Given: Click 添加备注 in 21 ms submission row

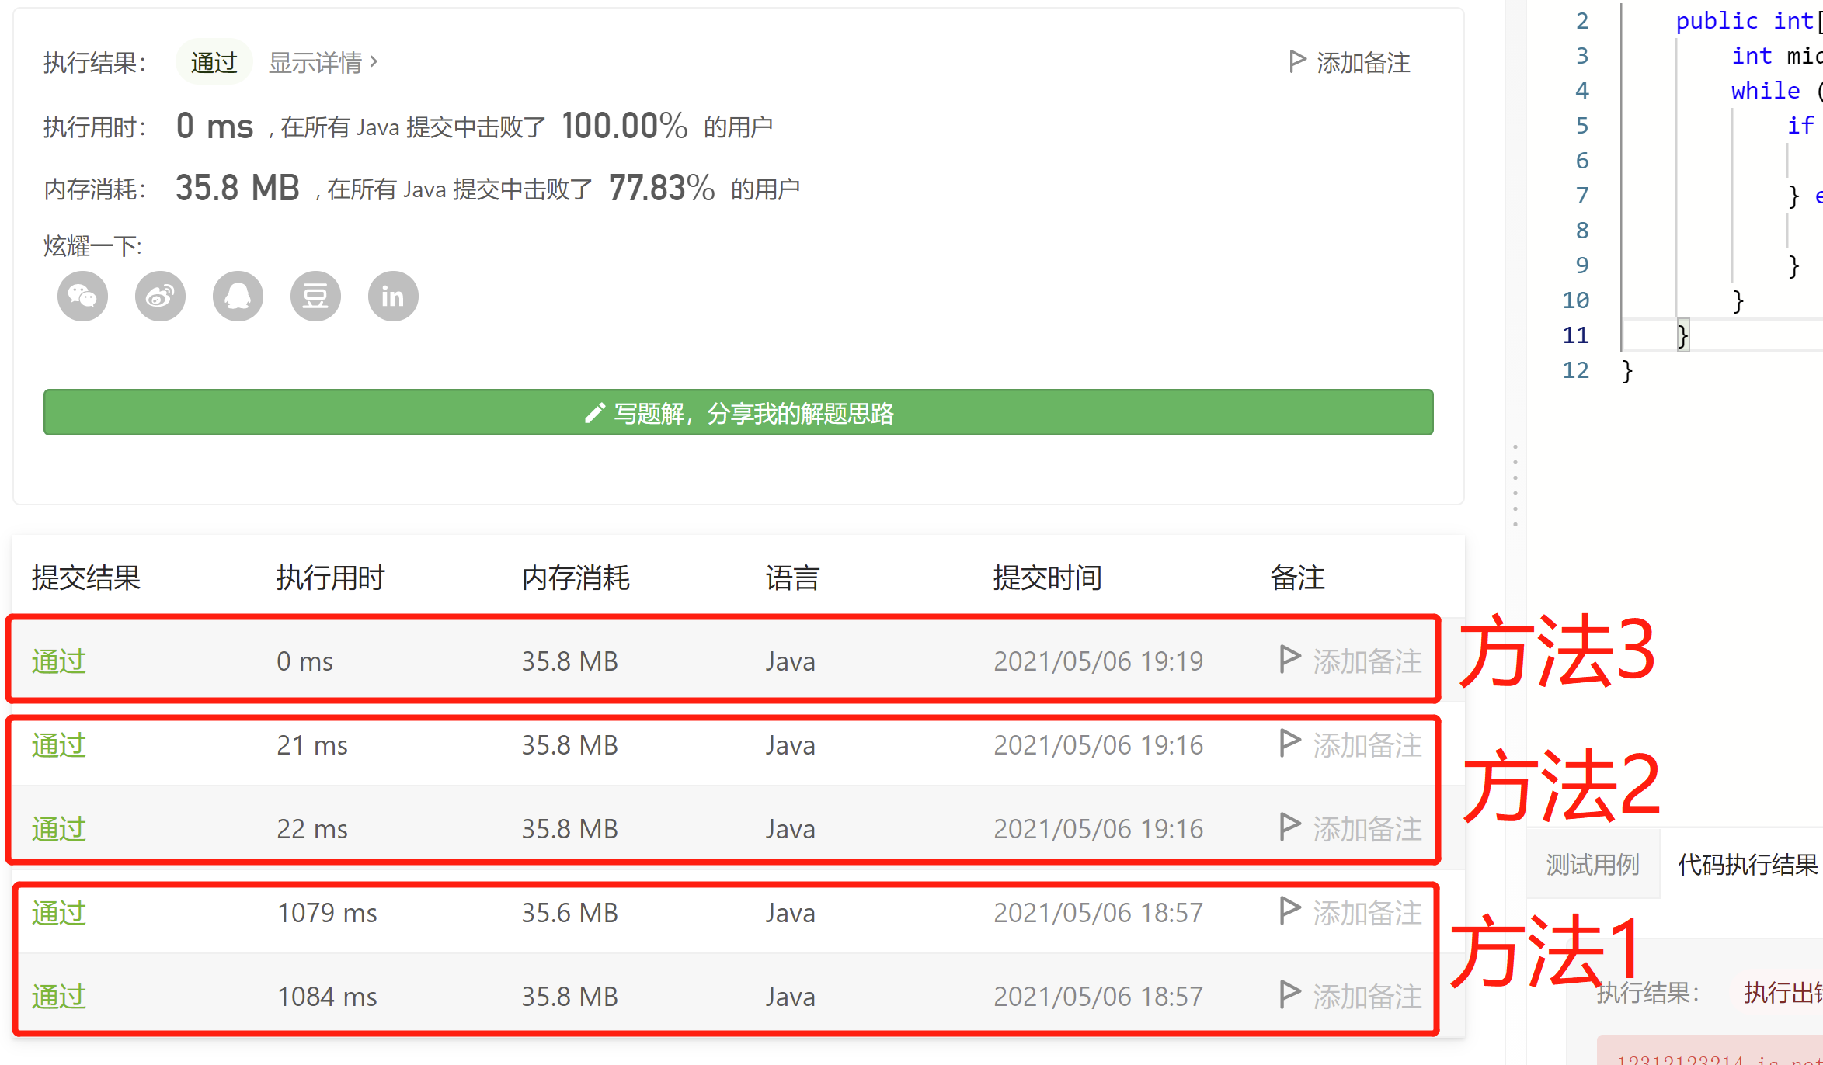Looking at the screenshot, I should click(1366, 745).
